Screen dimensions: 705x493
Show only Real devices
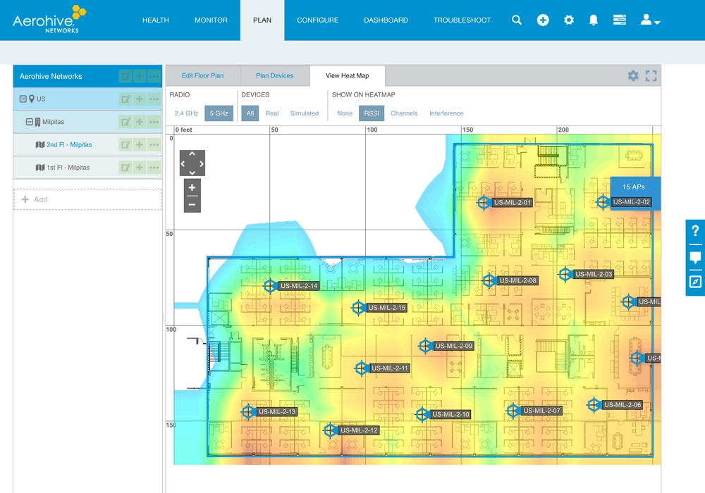pos(272,113)
